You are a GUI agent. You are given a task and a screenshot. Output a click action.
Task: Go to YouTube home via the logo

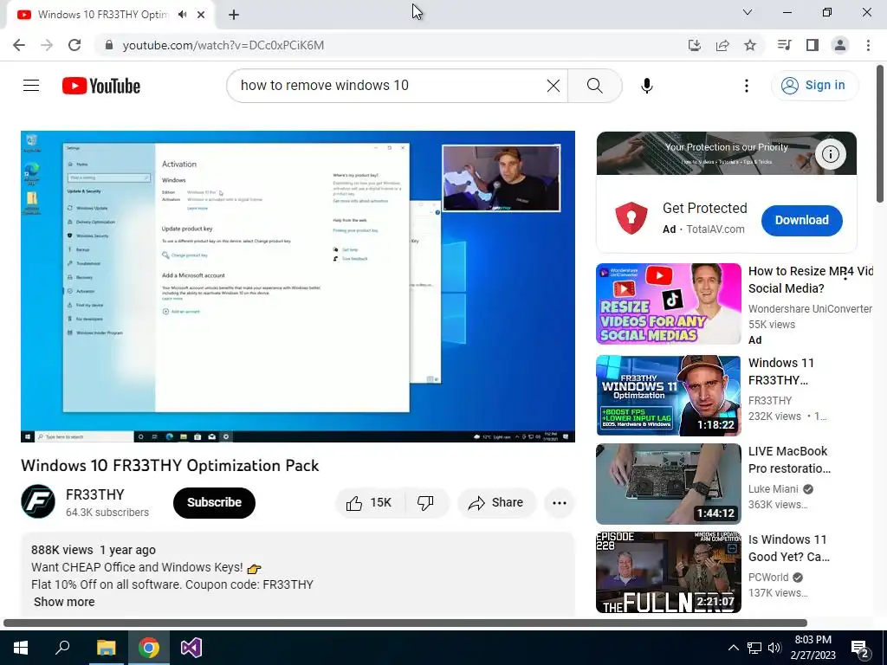(x=101, y=86)
